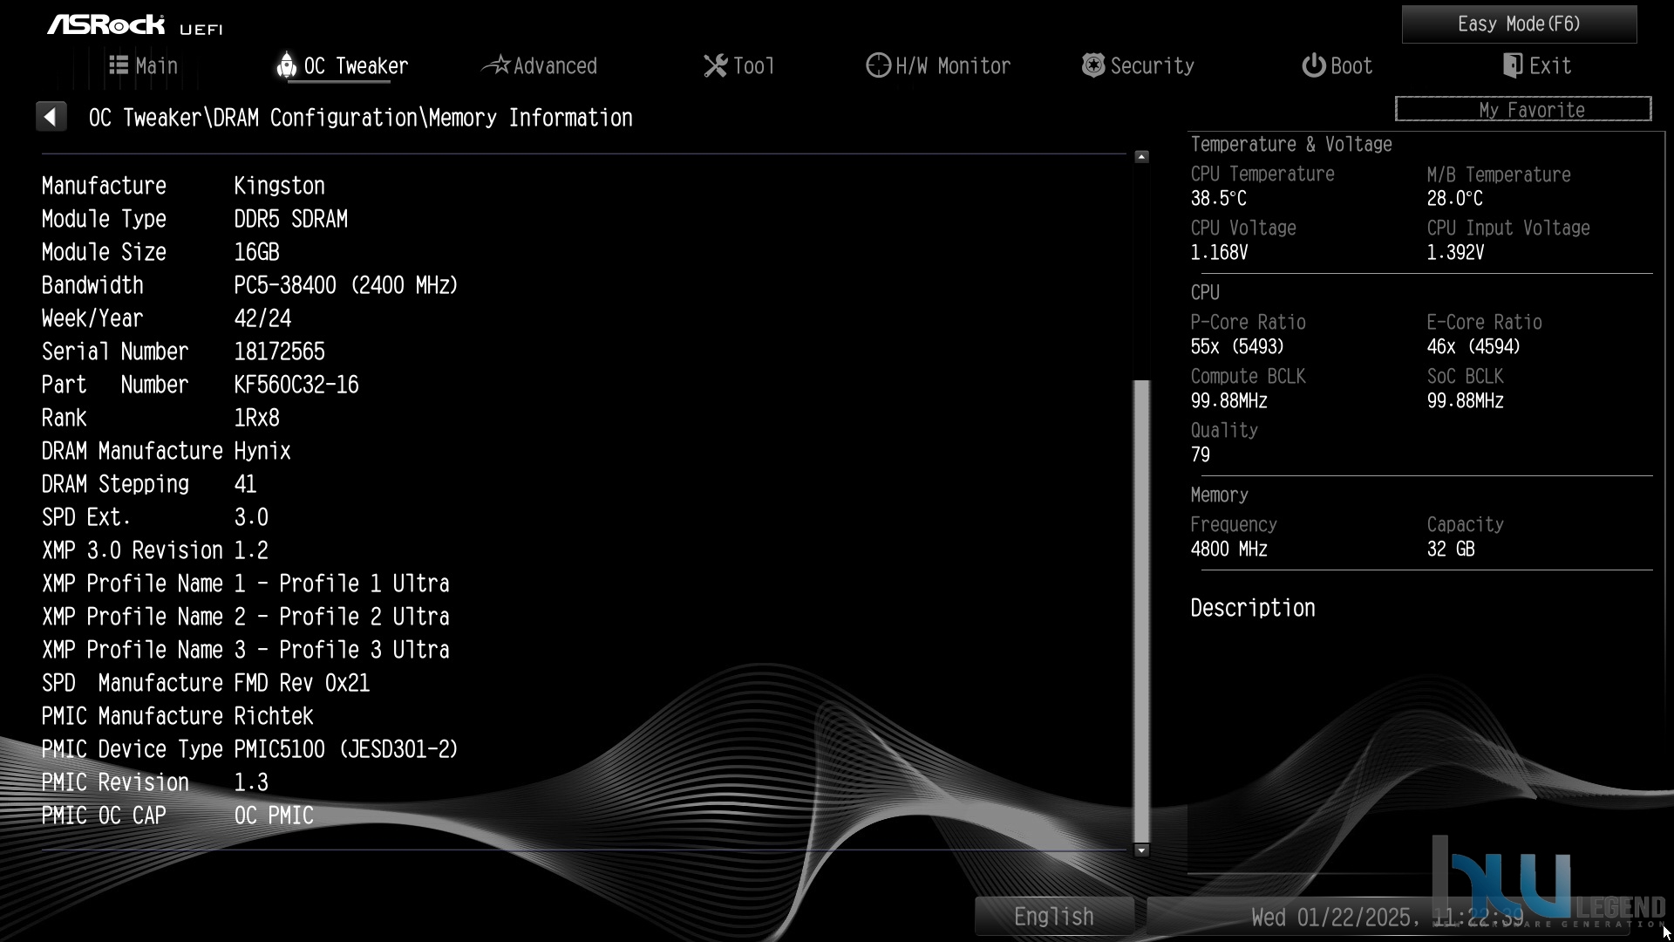Click the breadcrumb path Memory Information
The image size is (1674, 942).
click(531, 118)
